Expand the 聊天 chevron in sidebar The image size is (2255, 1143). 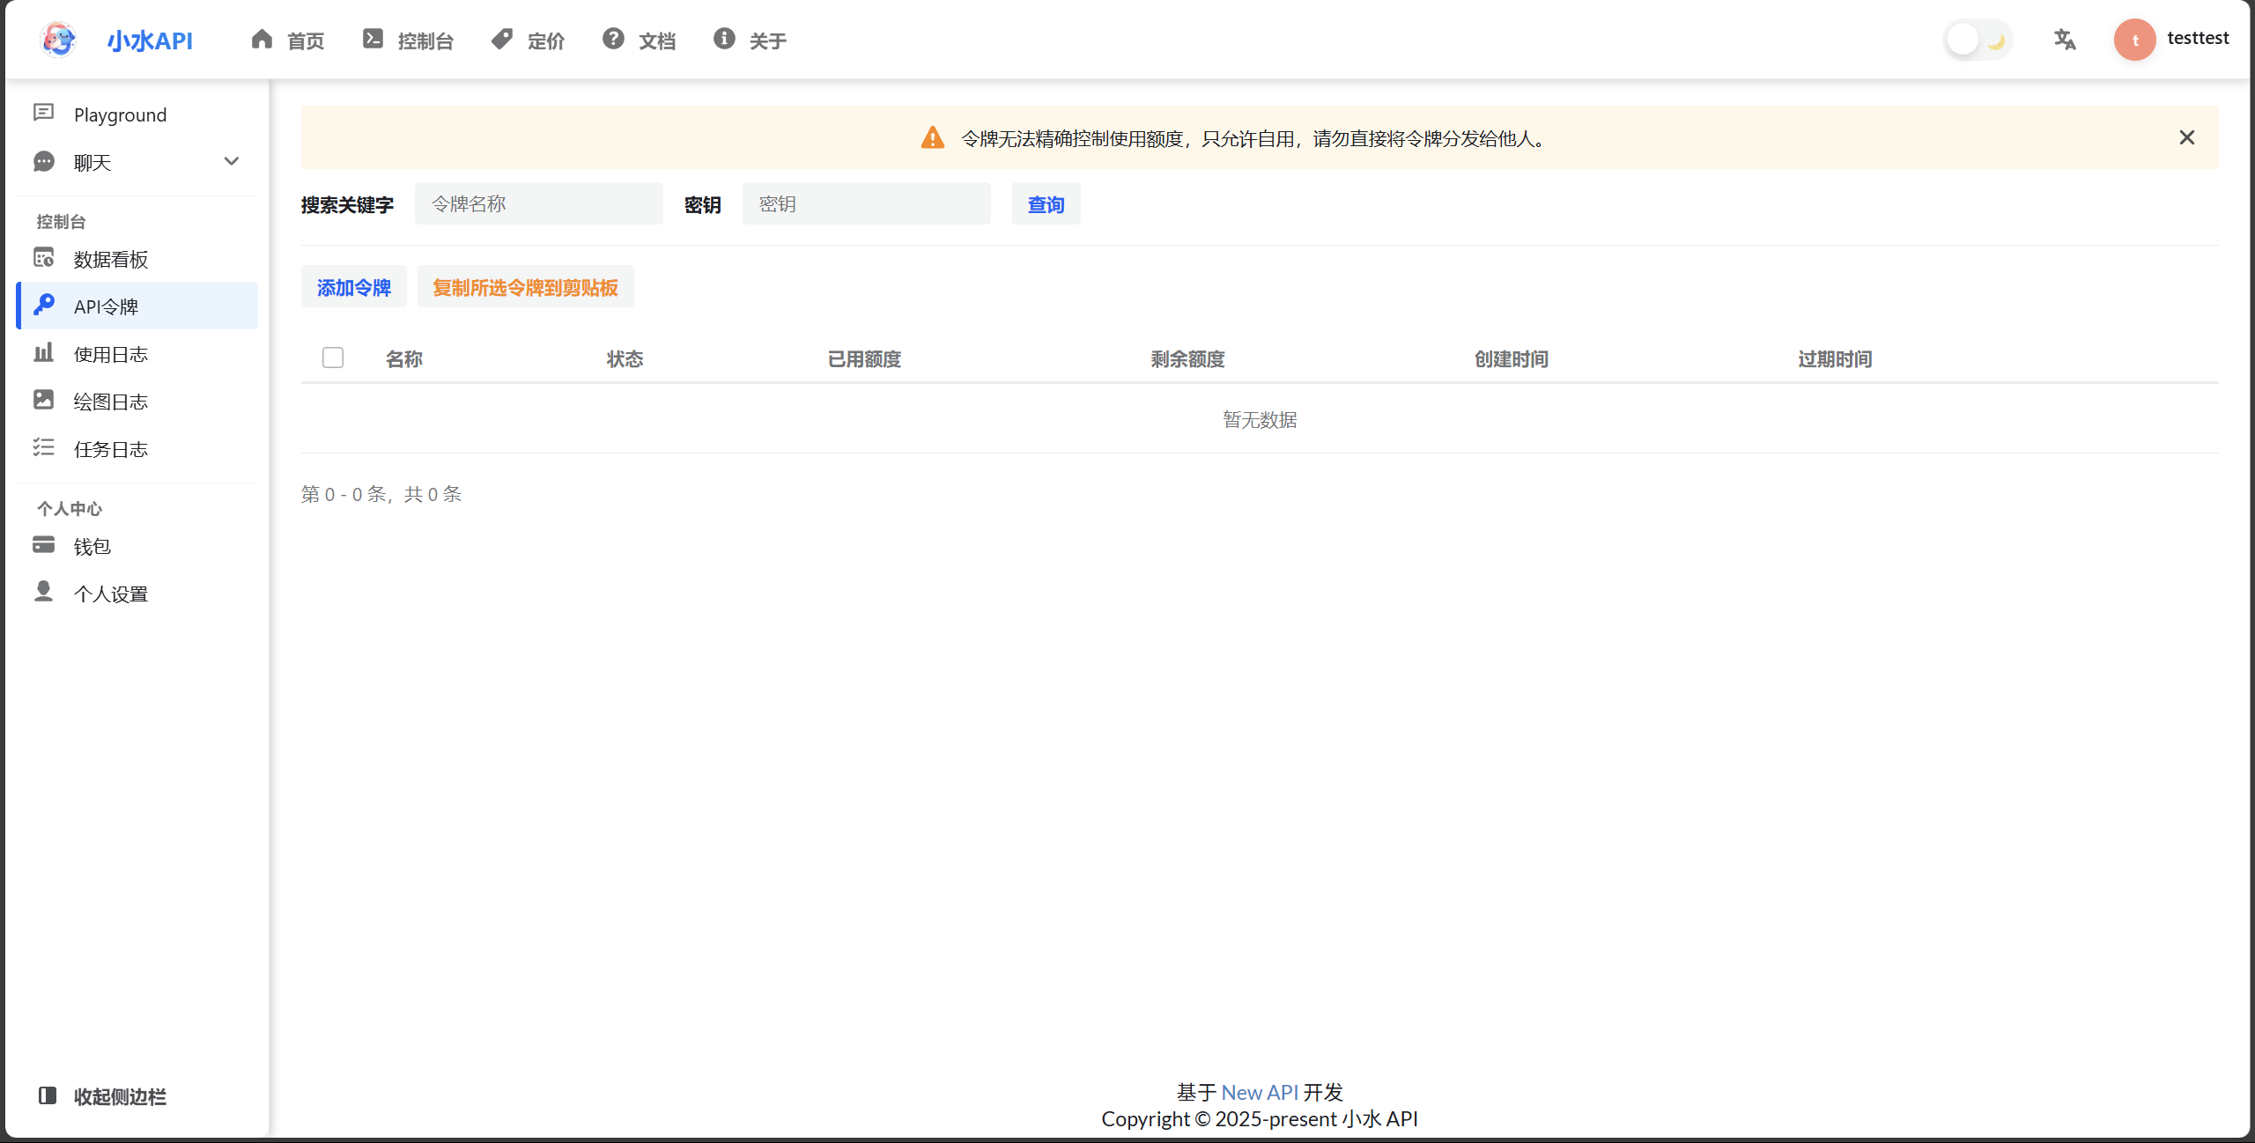pos(232,161)
